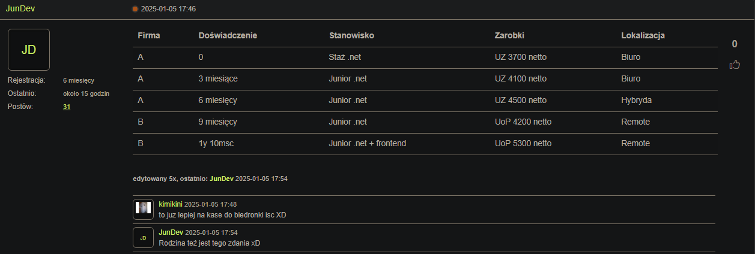
Task: Click the kimikini username link
Action: 170,204
